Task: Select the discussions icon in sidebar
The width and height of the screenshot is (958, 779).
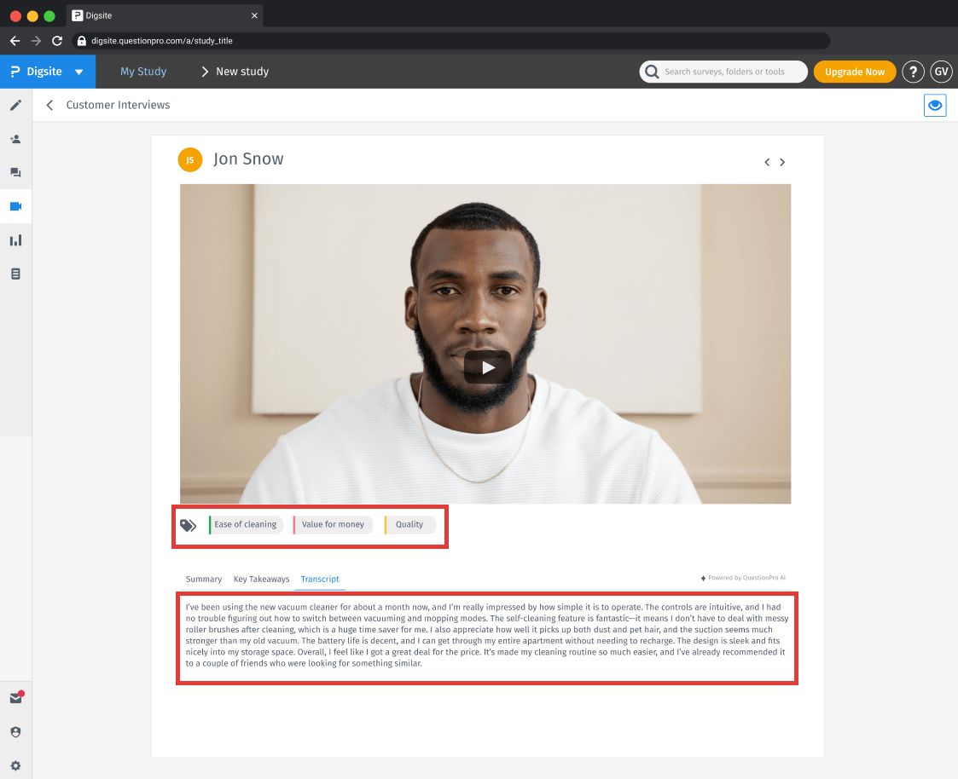Action: 15,172
